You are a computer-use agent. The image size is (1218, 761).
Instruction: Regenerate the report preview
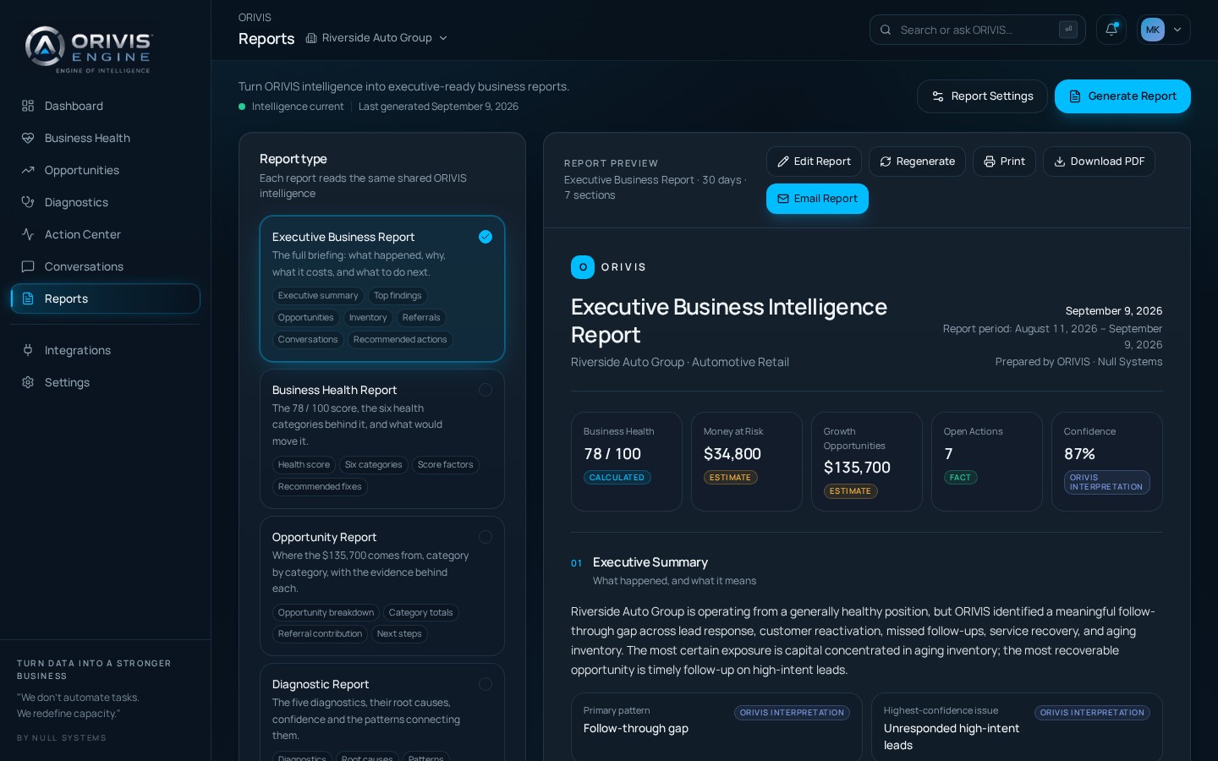tap(917, 162)
